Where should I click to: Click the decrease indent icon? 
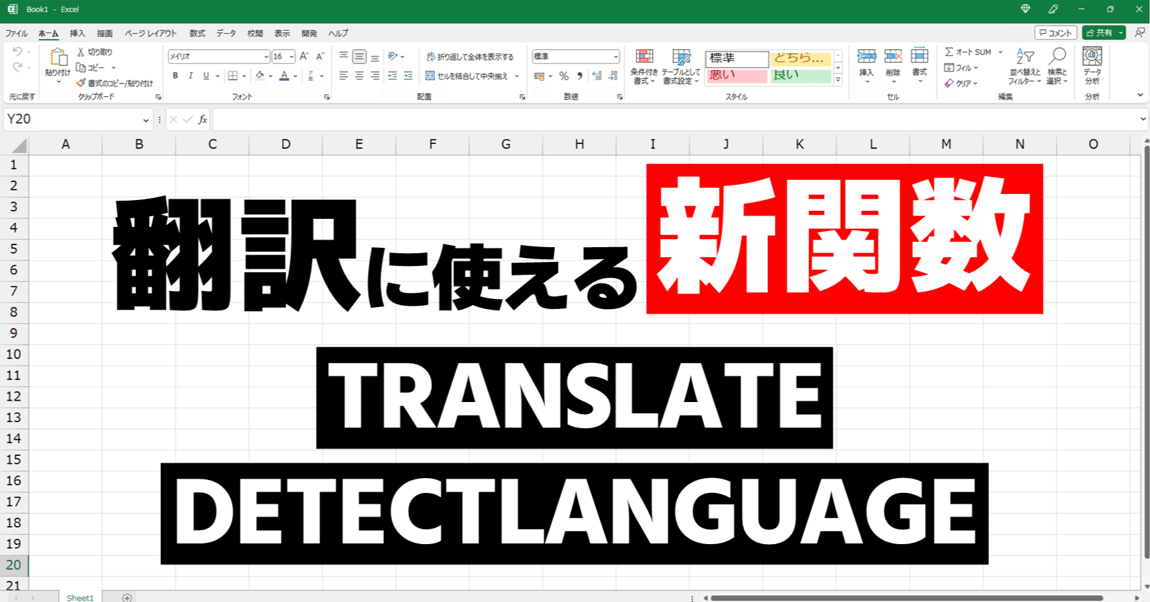(x=393, y=76)
